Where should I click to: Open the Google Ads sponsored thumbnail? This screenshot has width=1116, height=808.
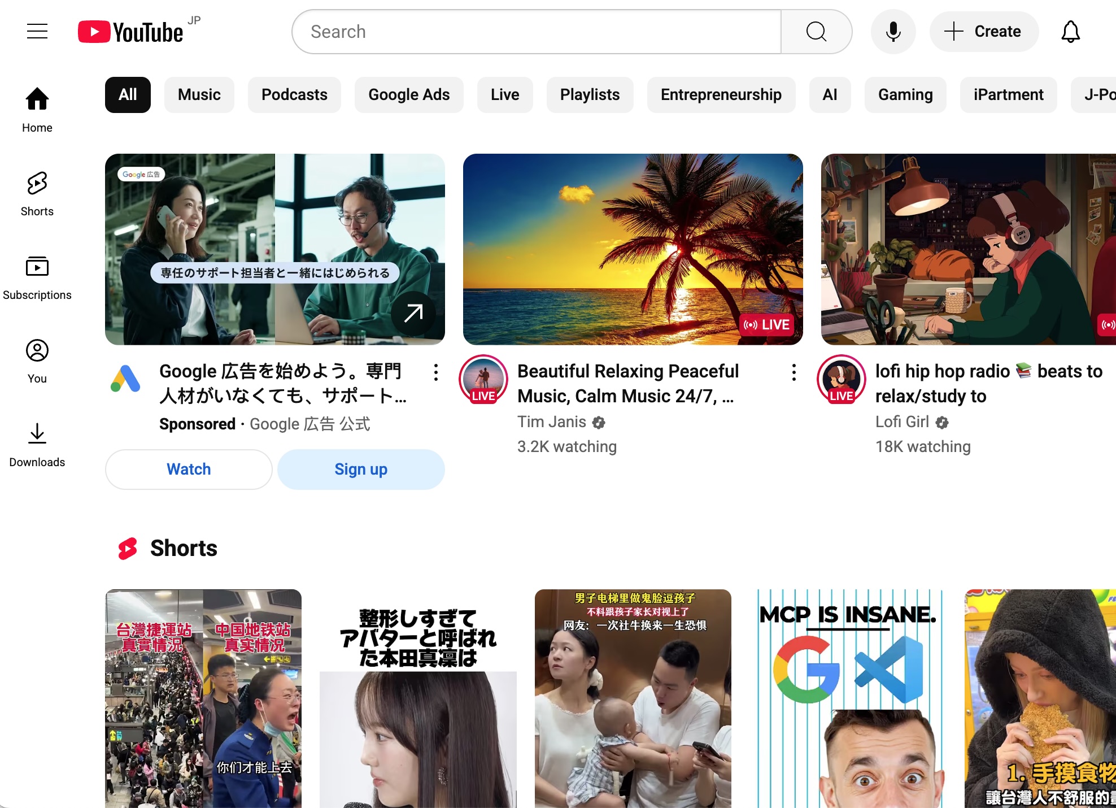pos(275,249)
